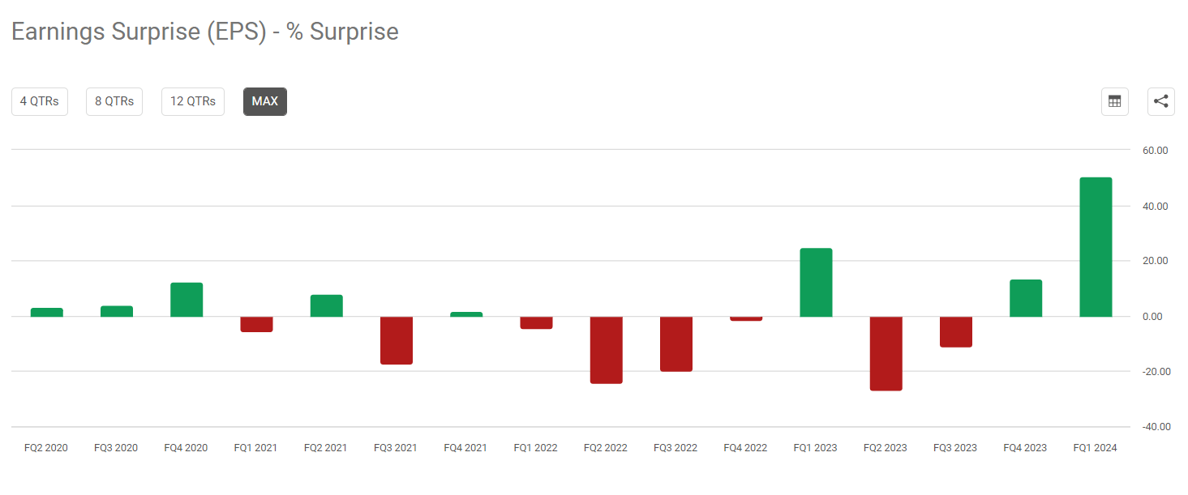The image size is (1188, 495).
Task: Open sharing options via the network icon
Action: coord(1160,101)
